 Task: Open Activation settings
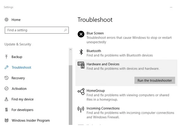[x=19, y=88]
